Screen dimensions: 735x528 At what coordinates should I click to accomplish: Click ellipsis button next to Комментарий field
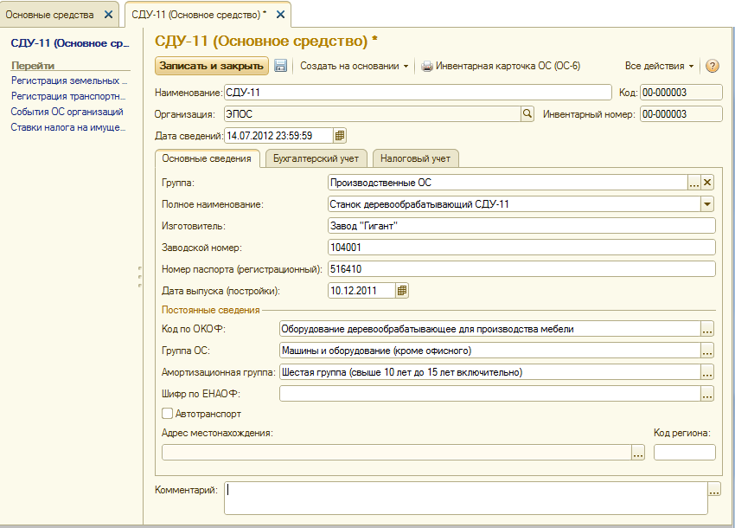point(713,491)
